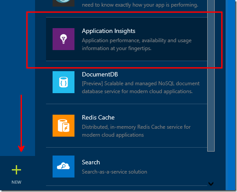
Task: Open the Application Insights title
Action: (109, 31)
